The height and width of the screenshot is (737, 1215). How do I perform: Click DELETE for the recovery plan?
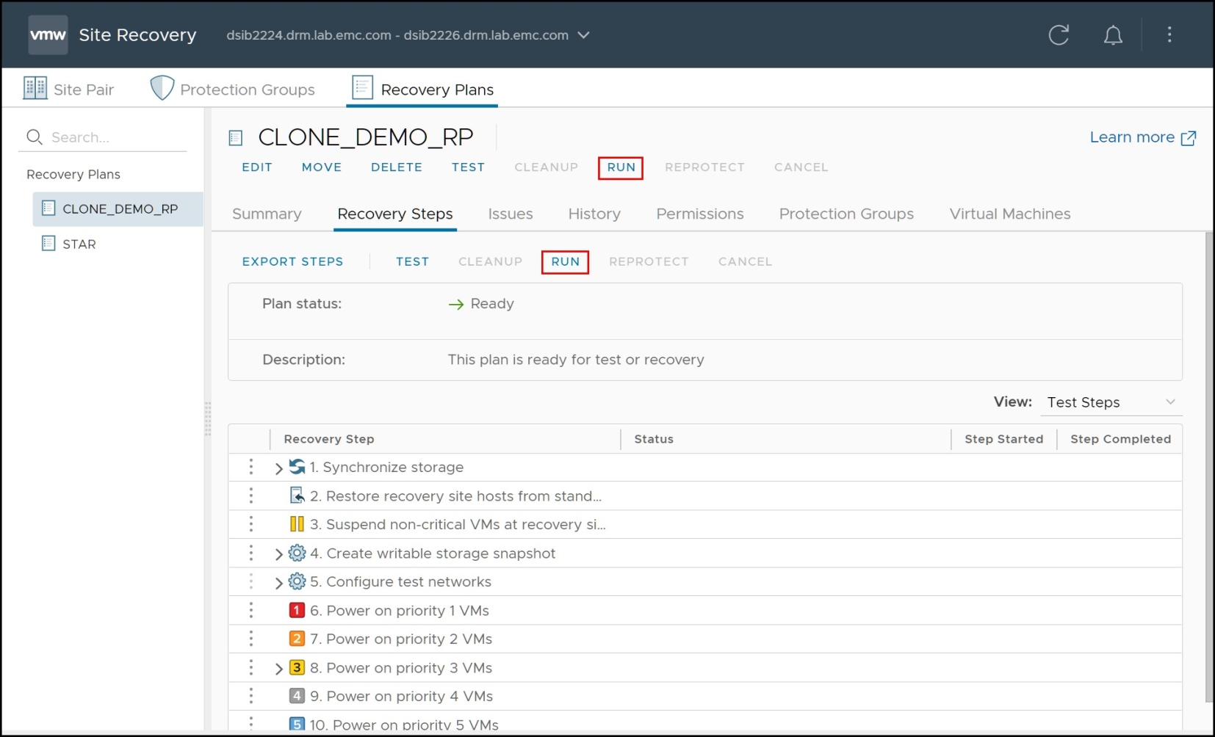[397, 167]
